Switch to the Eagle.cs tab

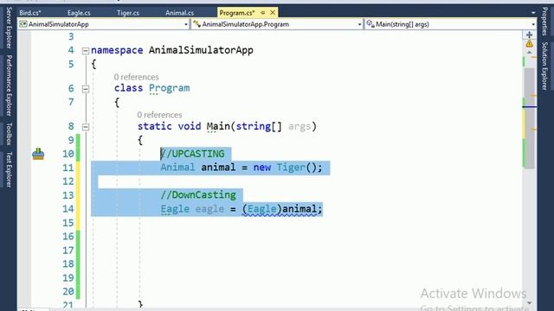(x=79, y=13)
